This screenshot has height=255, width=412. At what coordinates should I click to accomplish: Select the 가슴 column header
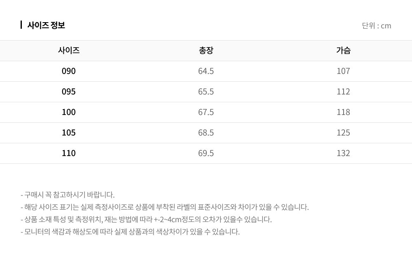coord(343,50)
